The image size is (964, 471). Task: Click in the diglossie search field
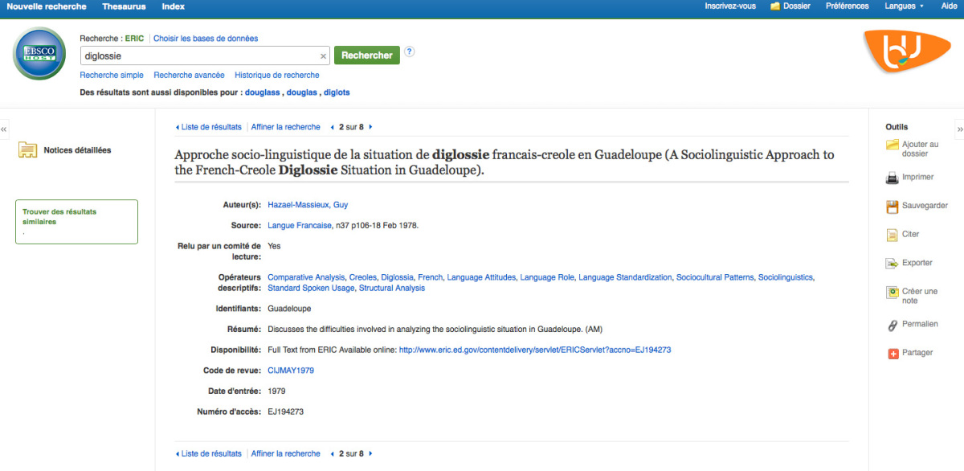pyautogui.click(x=199, y=56)
